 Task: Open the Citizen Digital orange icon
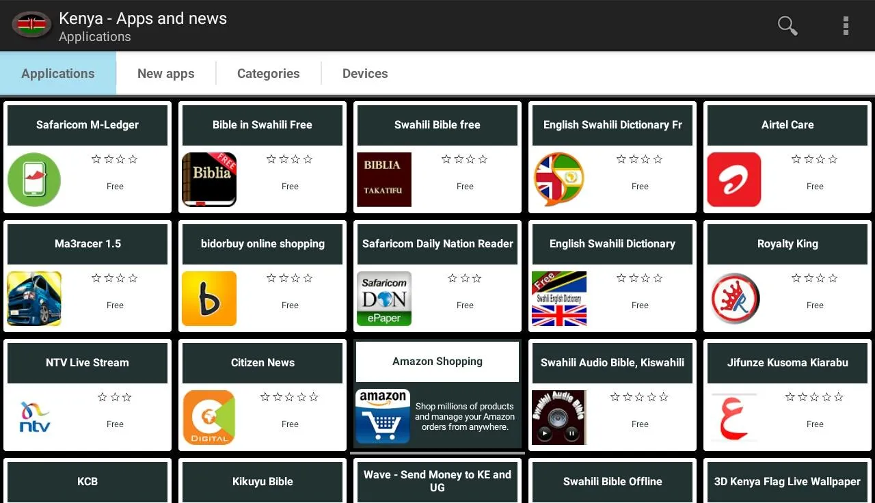(x=209, y=417)
